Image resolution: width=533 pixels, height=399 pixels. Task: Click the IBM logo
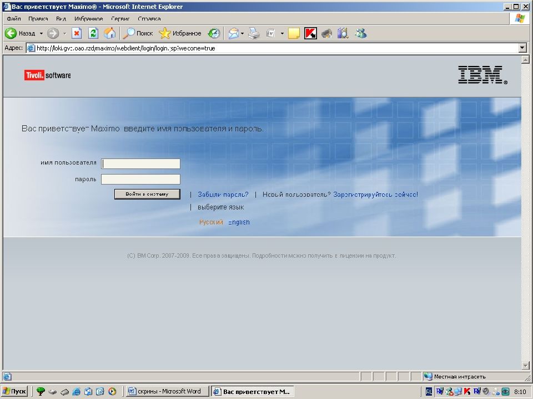tap(482, 75)
